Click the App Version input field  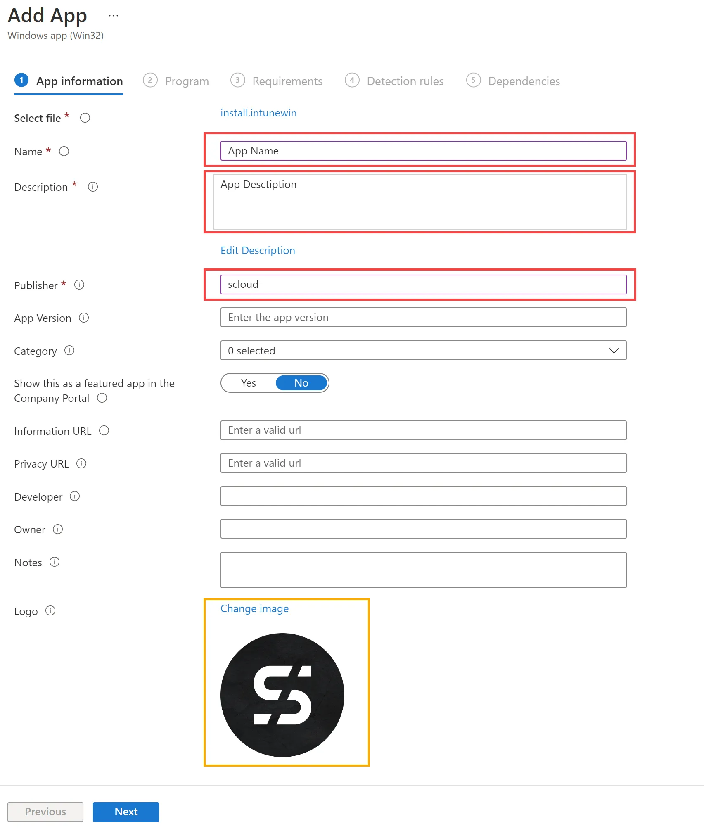click(x=423, y=317)
